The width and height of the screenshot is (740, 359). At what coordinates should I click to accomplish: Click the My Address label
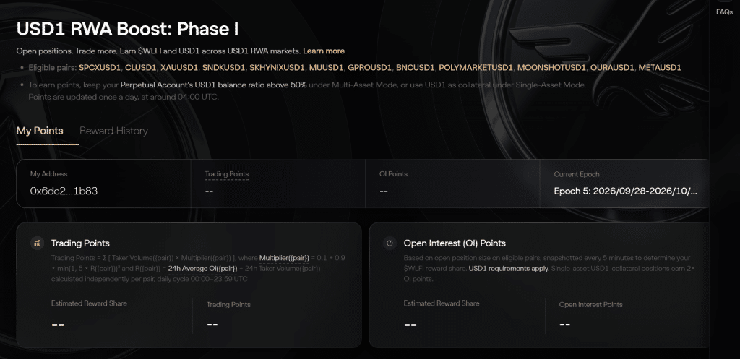click(48, 174)
